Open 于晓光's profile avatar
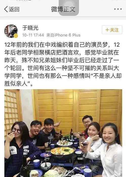 tap(11, 31)
